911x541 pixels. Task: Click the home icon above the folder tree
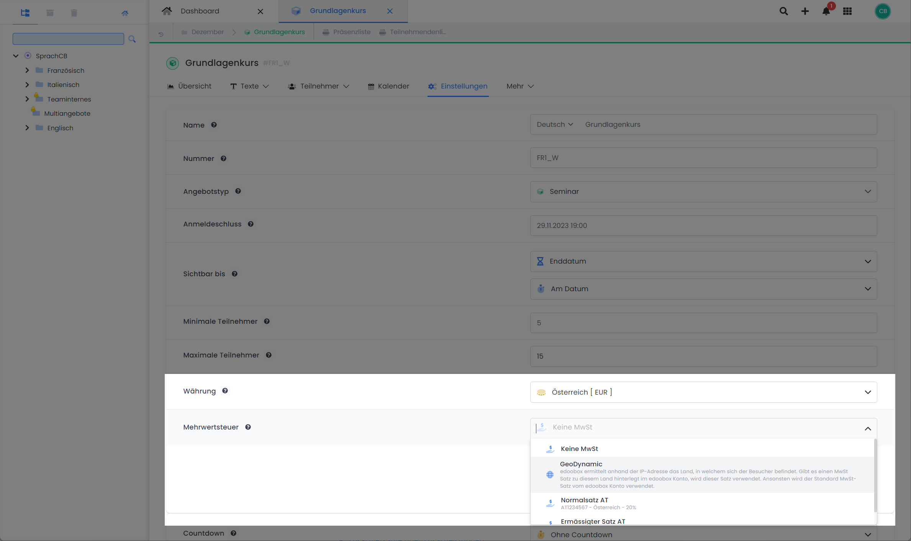pyautogui.click(x=125, y=13)
